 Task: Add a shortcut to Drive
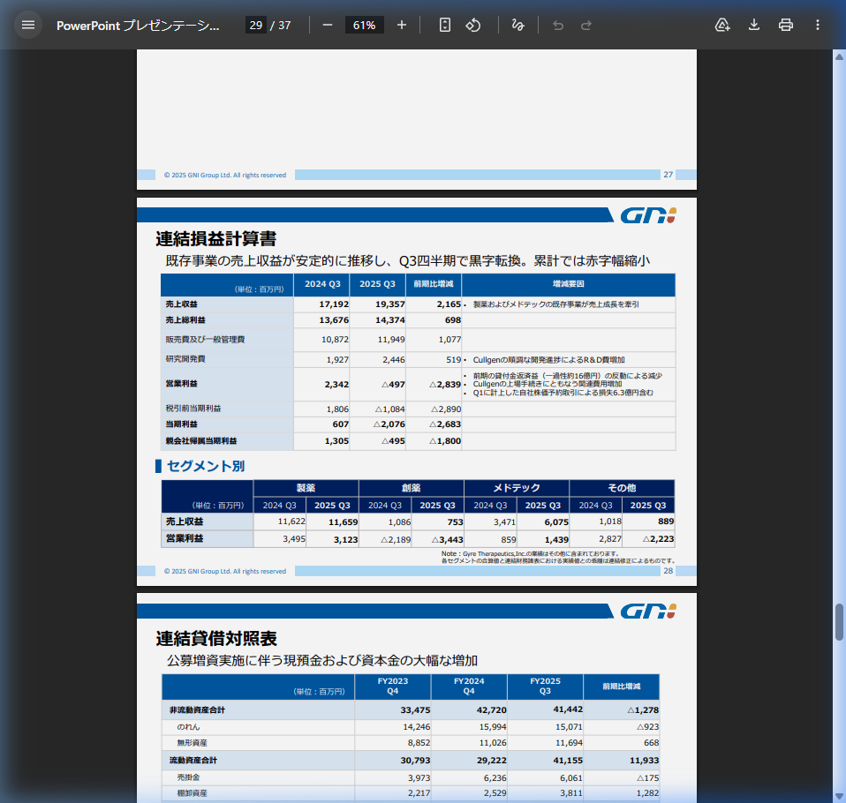point(722,25)
